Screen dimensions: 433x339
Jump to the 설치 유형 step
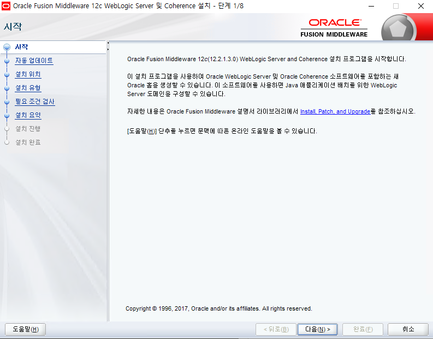pos(28,88)
